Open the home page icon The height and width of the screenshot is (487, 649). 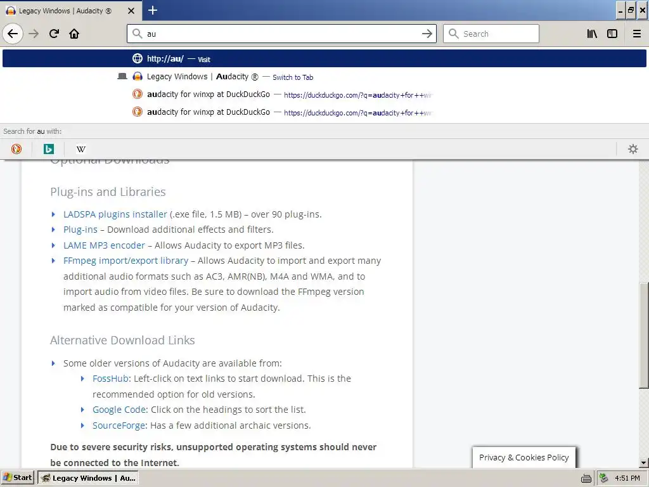[x=74, y=34]
